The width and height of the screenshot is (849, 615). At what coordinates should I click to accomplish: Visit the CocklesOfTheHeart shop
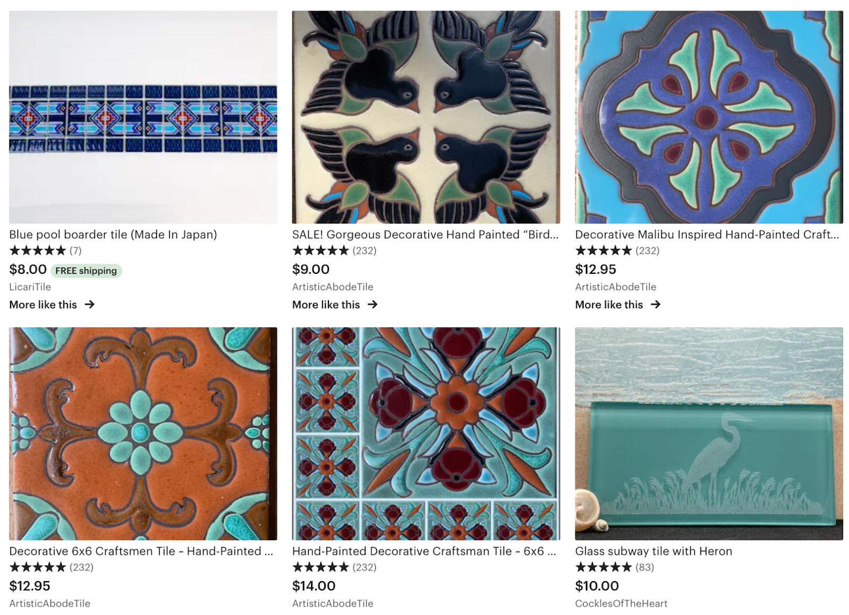point(621,604)
